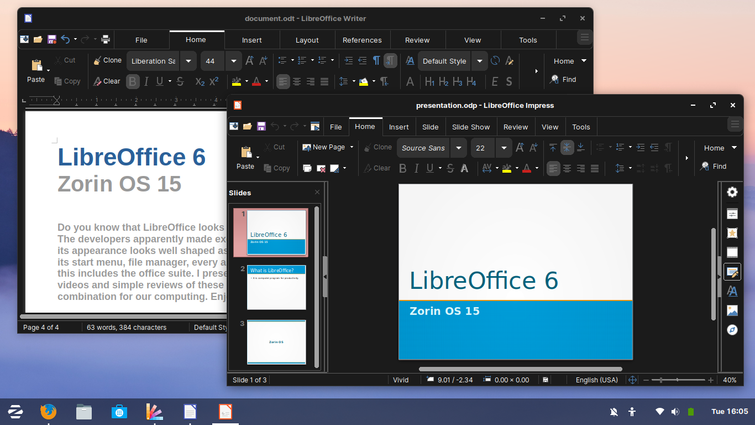
Task: Open the Impress sidebar settings gear
Action: point(732,192)
